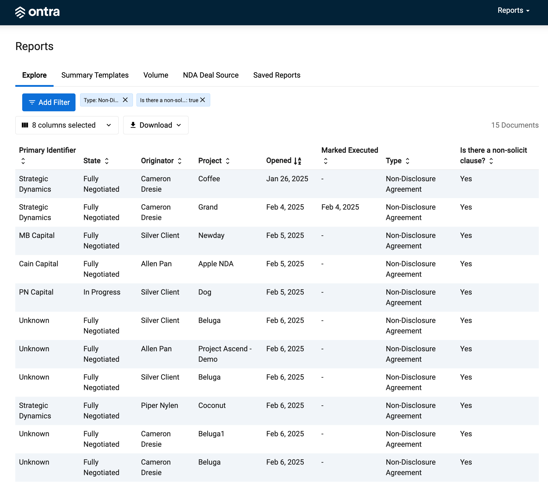Viewport: 548px width, 483px height.
Task: Switch to the Summary Templates tab
Action: pyautogui.click(x=95, y=75)
